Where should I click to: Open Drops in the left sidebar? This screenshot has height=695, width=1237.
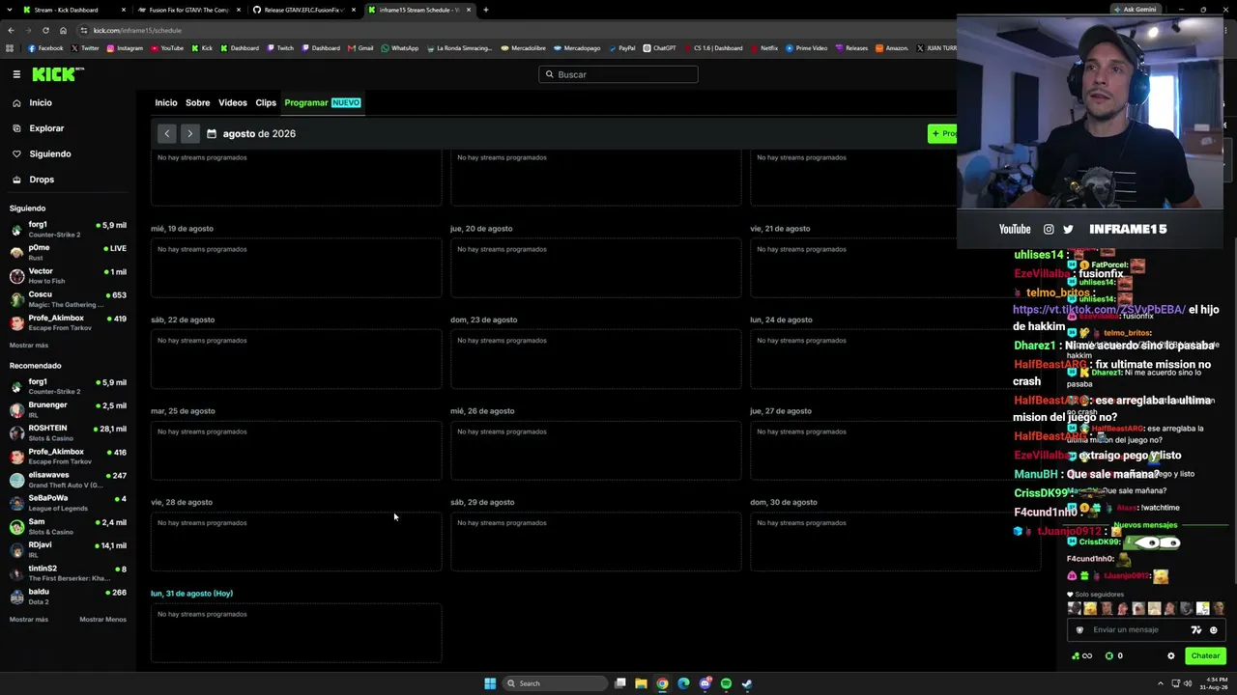click(41, 180)
